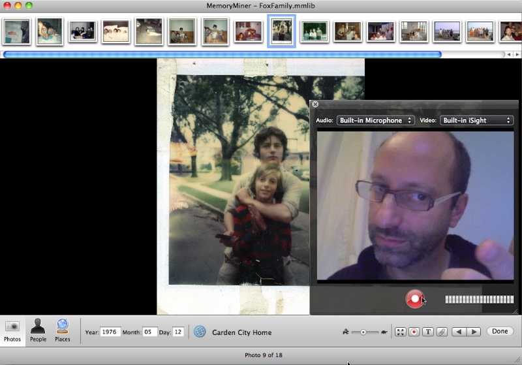Screen dimensions: 522x365
Task: Open the Places view
Action: click(63, 331)
